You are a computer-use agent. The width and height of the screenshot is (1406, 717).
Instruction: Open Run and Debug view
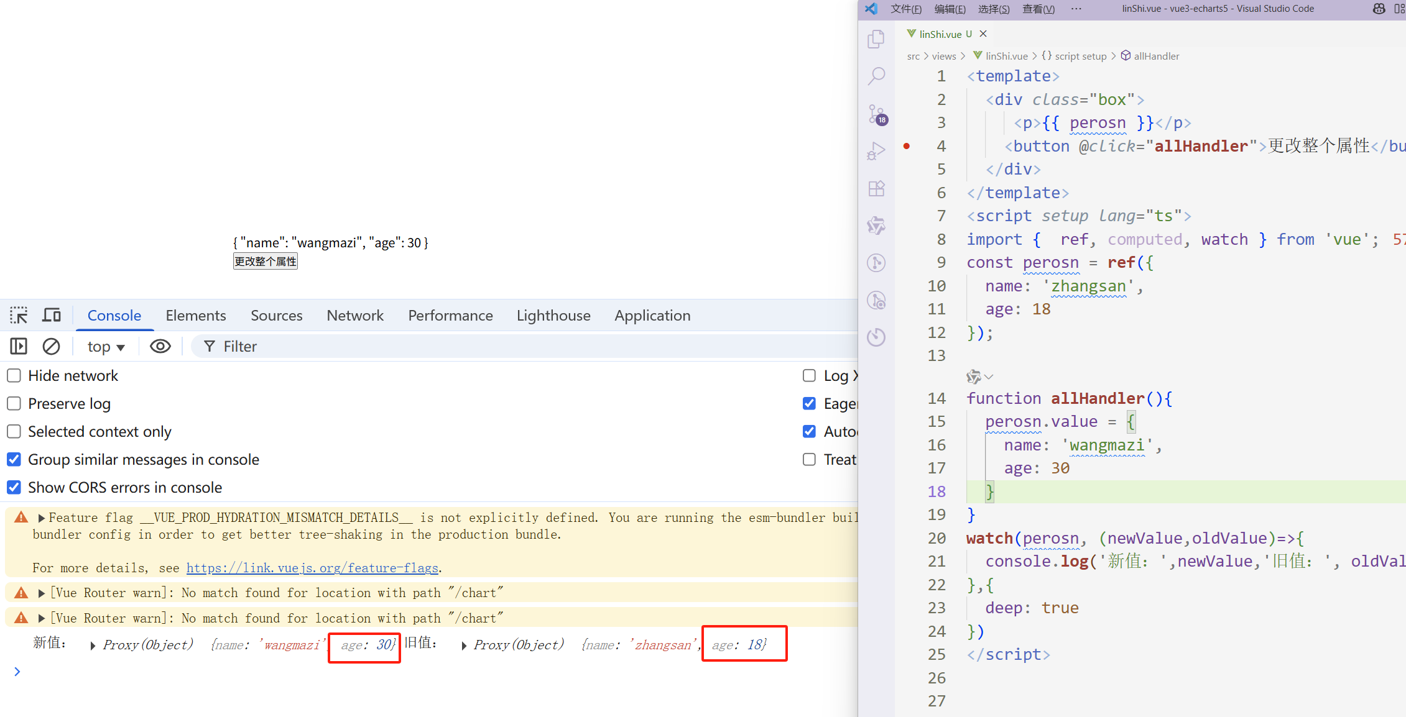876,151
